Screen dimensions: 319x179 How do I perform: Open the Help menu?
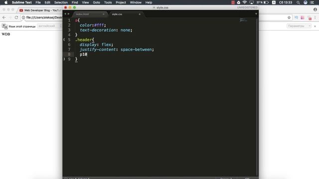click(149, 2)
